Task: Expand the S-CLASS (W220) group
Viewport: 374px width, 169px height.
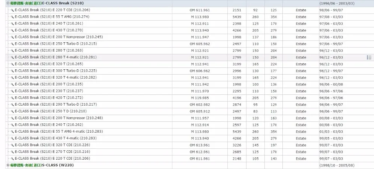Action: click(x=8, y=165)
